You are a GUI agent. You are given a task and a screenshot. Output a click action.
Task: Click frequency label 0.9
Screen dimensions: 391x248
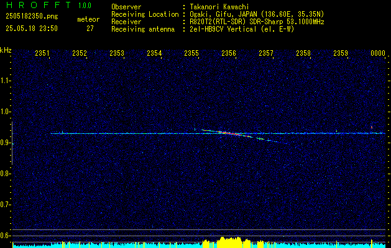4,143
